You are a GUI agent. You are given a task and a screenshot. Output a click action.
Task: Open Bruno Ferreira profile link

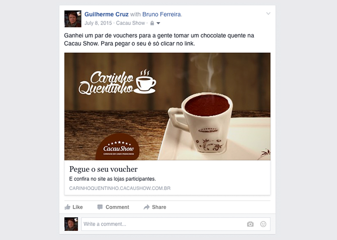[162, 14]
